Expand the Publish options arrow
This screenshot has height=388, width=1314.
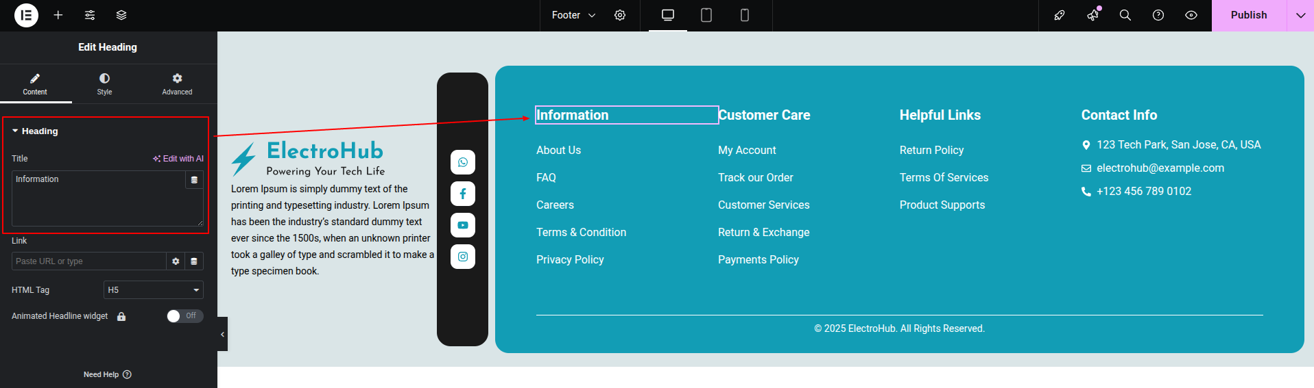[1300, 15]
